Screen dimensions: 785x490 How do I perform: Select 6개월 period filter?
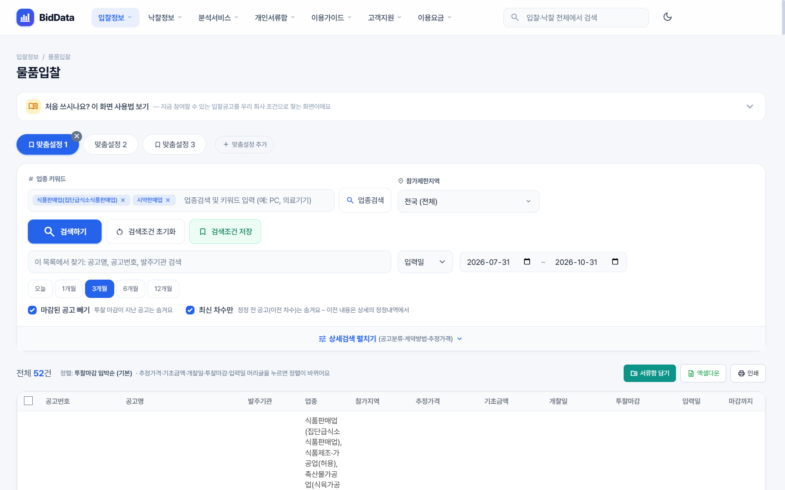(x=131, y=289)
